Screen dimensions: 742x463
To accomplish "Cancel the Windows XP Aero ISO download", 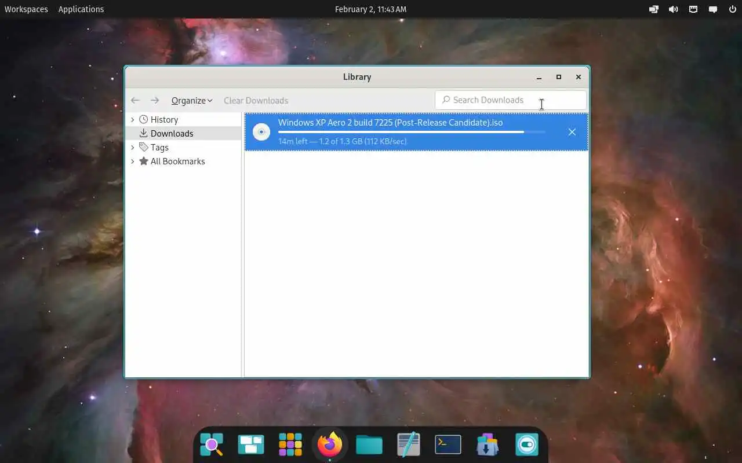I will point(572,132).
